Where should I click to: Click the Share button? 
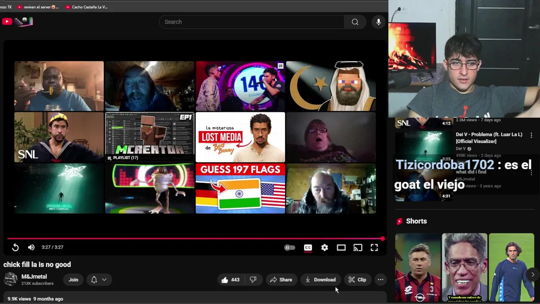tap(281, 280)
